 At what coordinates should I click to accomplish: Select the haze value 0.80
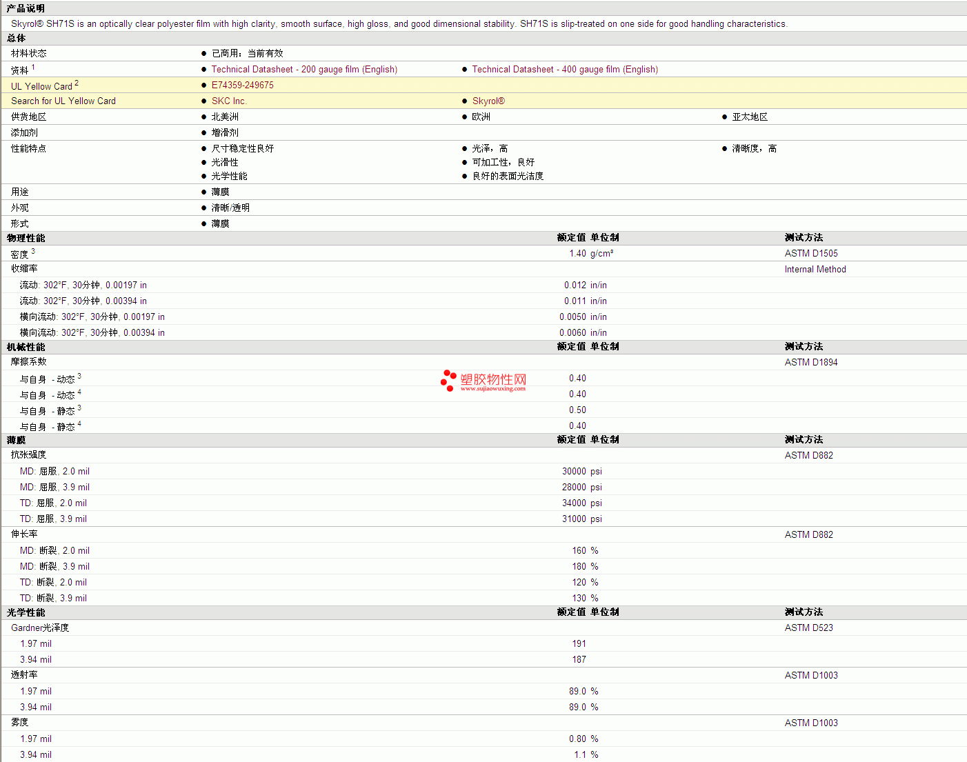(577, 739)
